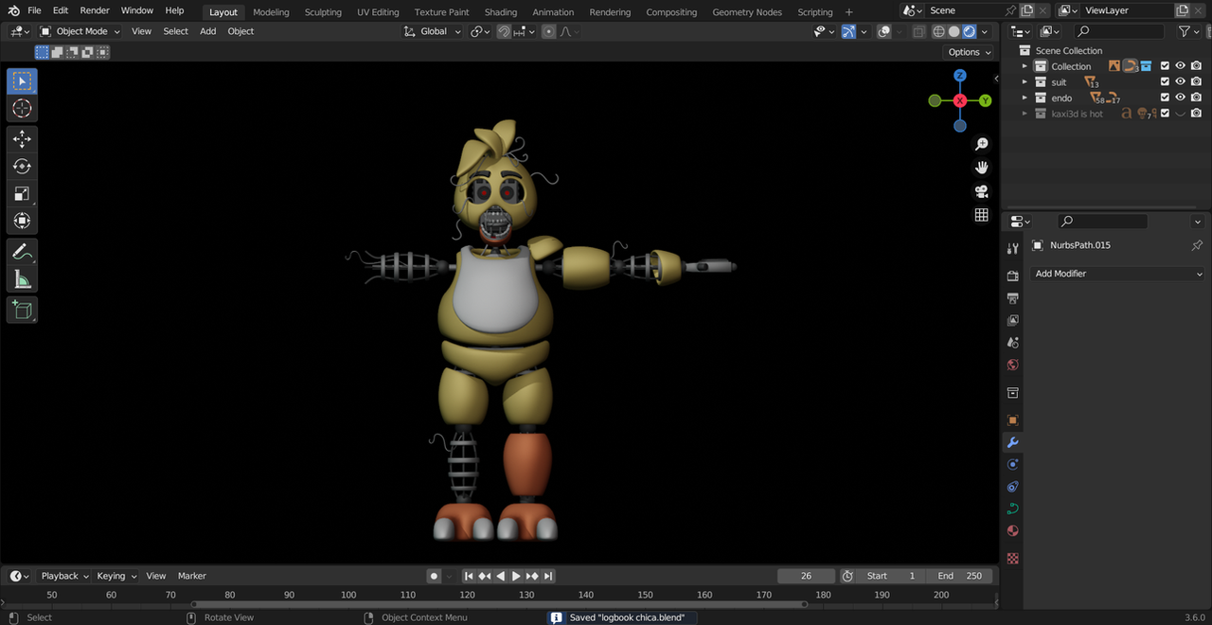Click the green Y axis gizmo

(x=985, y=100)
